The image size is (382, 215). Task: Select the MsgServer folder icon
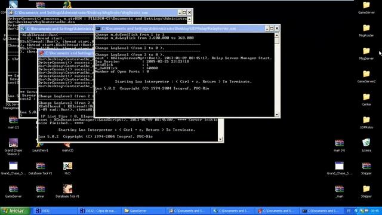[366, 51]
